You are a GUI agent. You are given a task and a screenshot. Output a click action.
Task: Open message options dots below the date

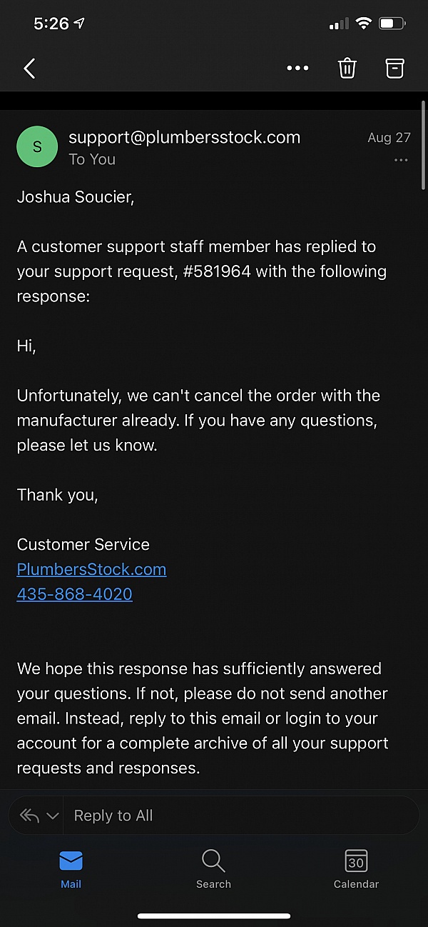click(x=402, y=161)
